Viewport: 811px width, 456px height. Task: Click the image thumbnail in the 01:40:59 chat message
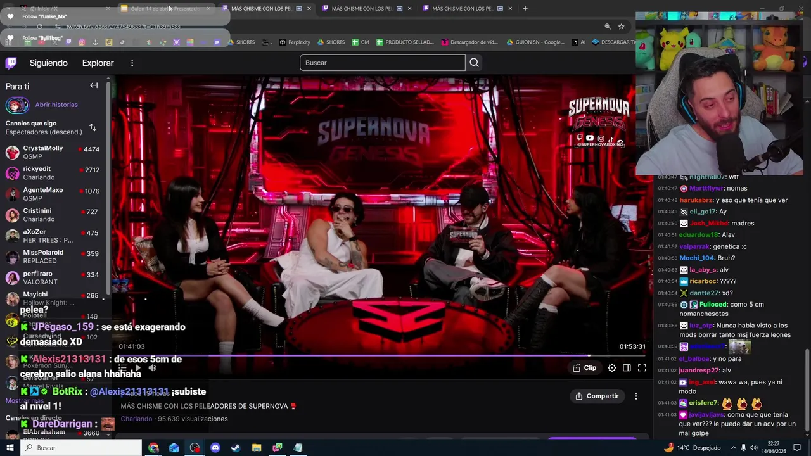[739, 346]
